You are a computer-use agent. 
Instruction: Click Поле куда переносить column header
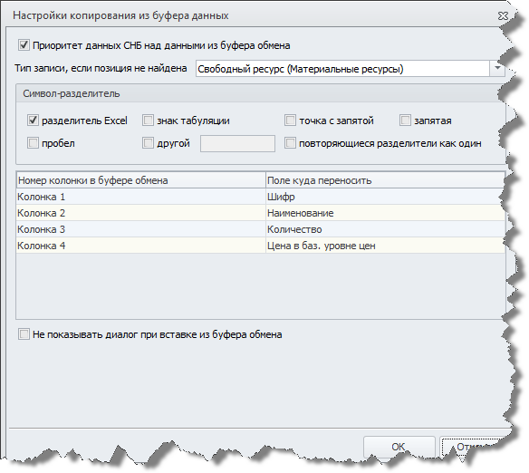(x=385, y=180)
